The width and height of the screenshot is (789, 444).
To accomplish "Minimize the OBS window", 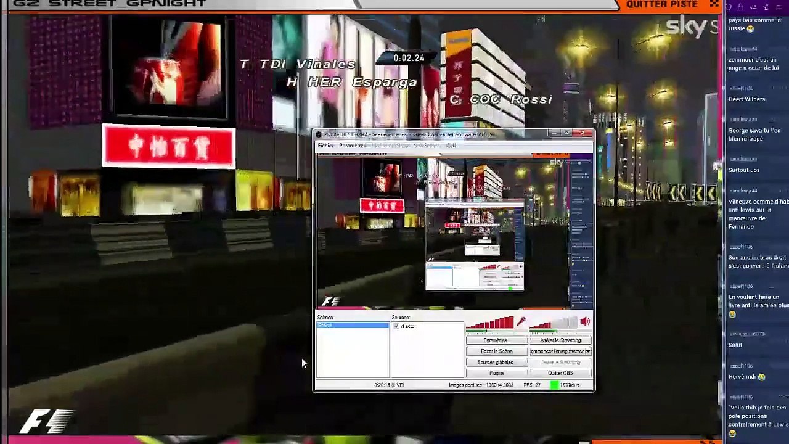I will (554, 133).
